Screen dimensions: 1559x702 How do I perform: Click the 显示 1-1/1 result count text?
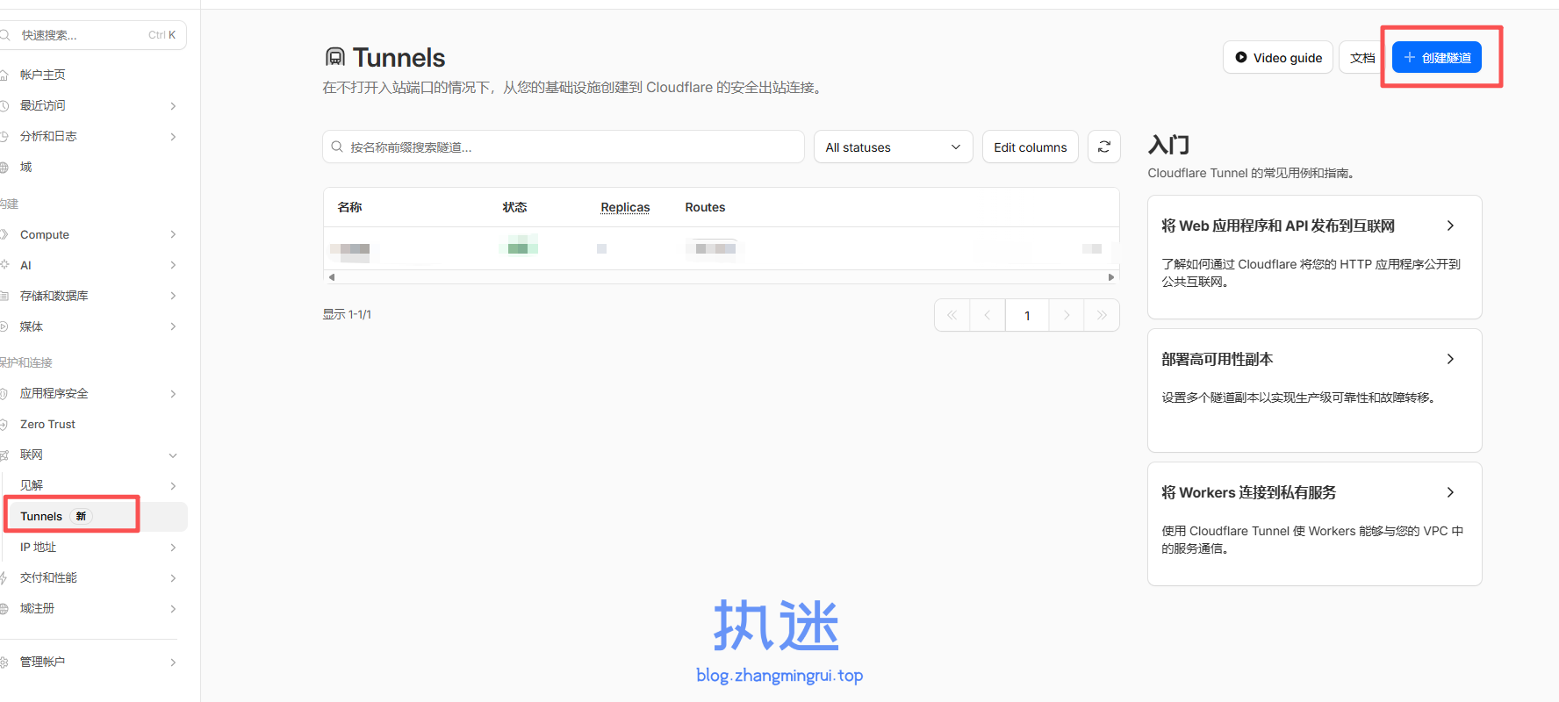click(x=347, y=314)
